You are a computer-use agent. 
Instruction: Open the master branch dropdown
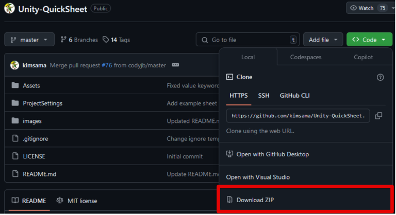[29, 40]
